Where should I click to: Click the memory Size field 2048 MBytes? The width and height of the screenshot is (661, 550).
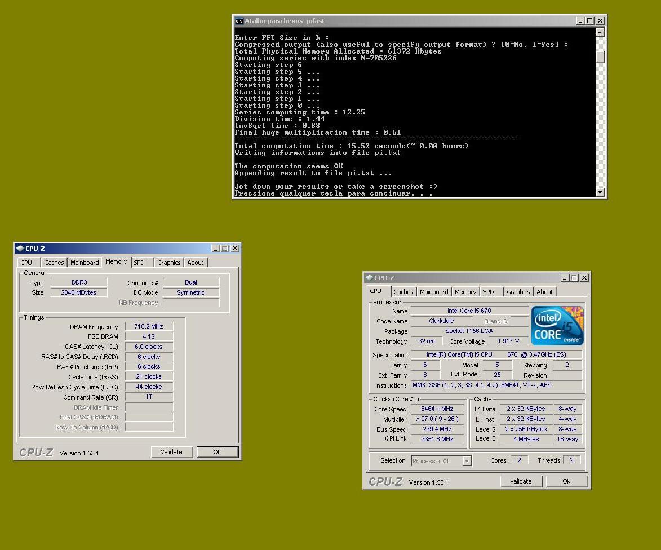coord(79,293)
